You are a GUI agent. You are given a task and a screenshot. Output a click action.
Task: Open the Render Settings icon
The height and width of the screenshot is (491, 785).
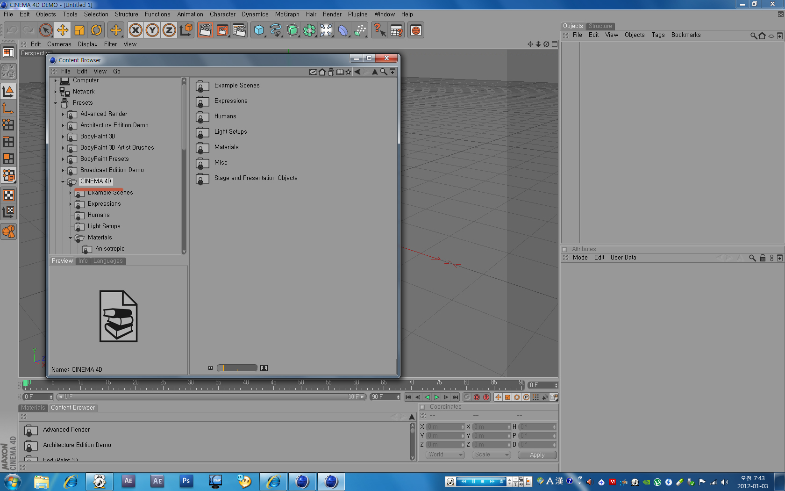point(239,30)
